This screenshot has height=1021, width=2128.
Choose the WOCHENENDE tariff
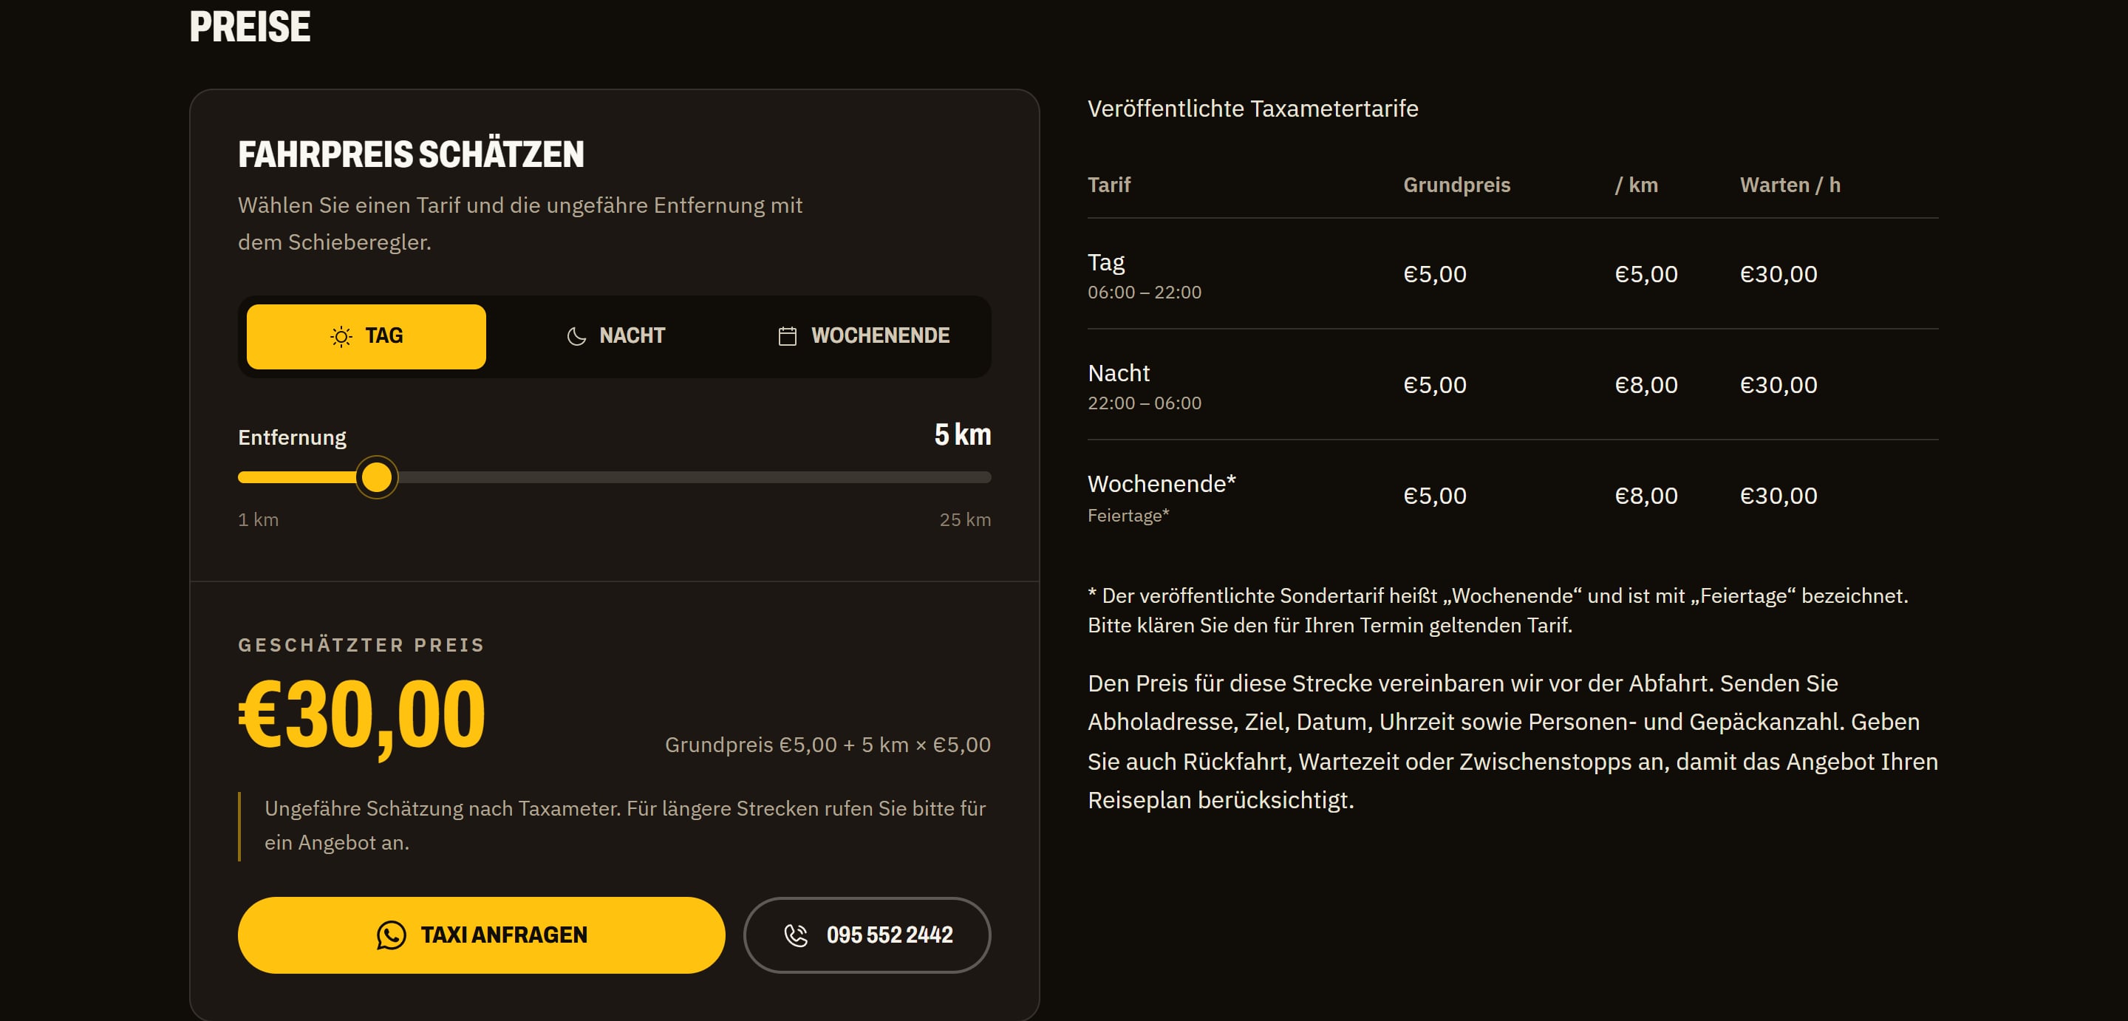tap(863, 336)
